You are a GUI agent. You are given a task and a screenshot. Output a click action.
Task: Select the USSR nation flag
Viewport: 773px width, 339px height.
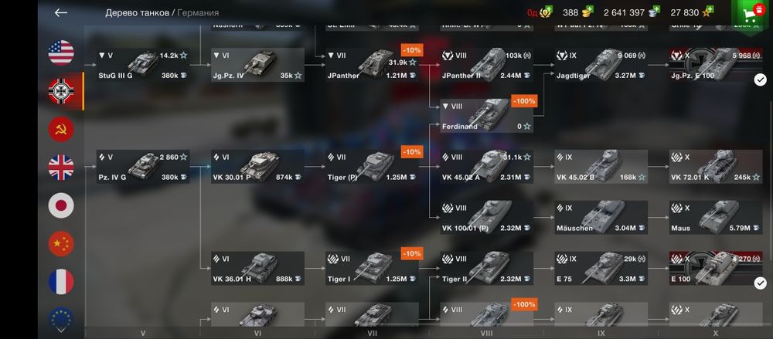coord(61,129)
